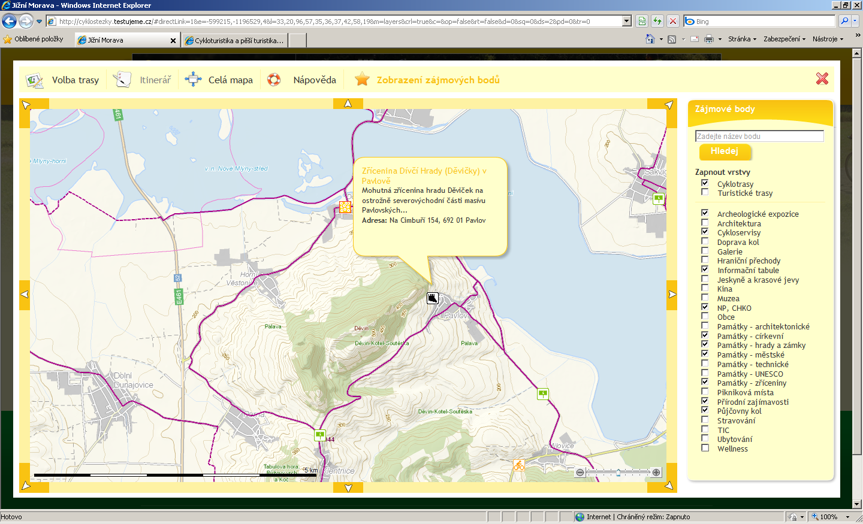
Task: Click the Zřícenina Dívčí Hrady popup title
Action: [x=424, y=175]
